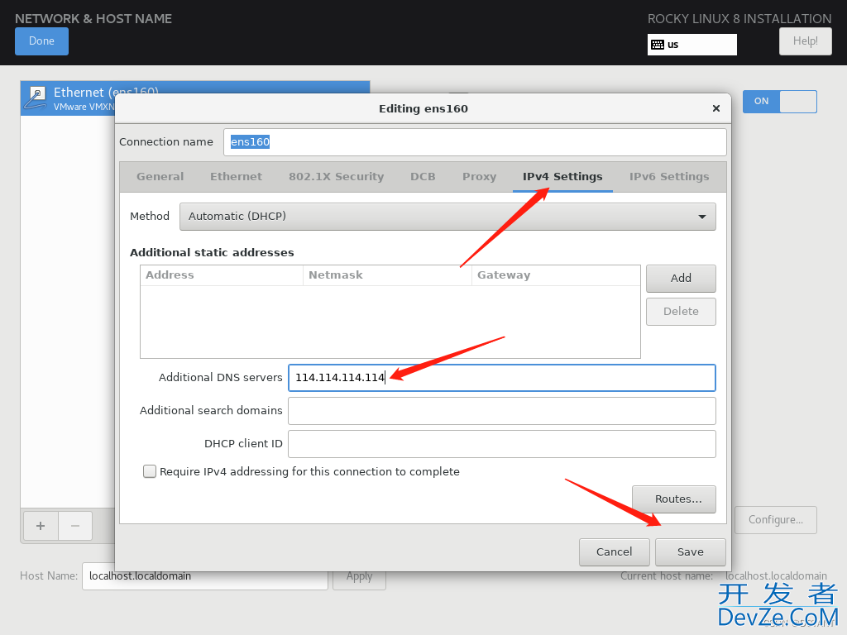Focus the Additional DNS servers field
The image size is (847, 635).
click(502, 377)
